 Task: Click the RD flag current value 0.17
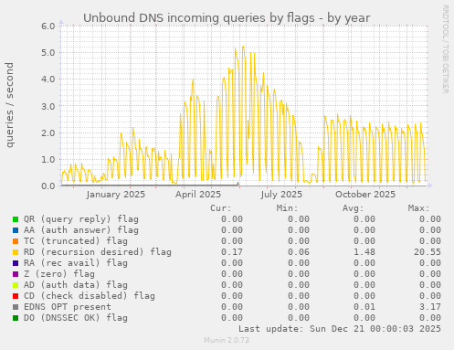point(232,252)
